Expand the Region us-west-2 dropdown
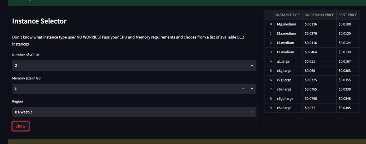The width and height of the screenshot is (366, 144). pyautogui.click(x=134, y=112)
